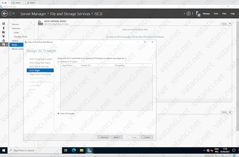Open Task View from the taskbar

[66, 150]
